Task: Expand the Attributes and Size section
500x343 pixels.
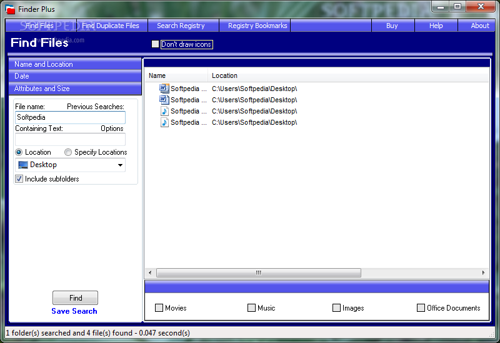Action: (x=75, y=89)
